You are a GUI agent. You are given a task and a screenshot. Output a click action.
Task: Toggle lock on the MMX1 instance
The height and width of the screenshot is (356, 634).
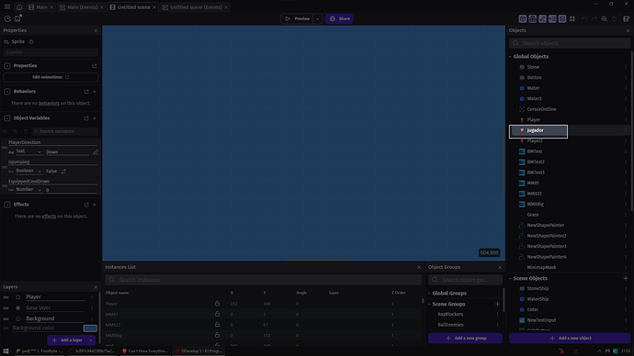[217, 314]
